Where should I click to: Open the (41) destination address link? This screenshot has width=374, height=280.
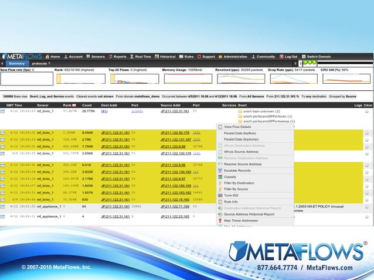pyautogui.click(x=104, y=111)
